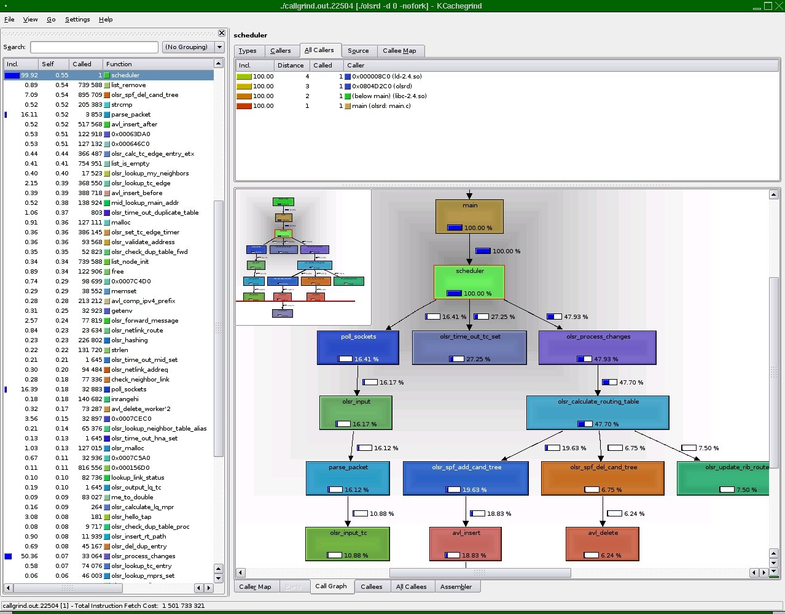
Task: Sort function list by Self column
Action: [x=48, y=64]
